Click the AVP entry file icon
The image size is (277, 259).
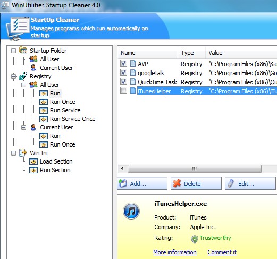[133, 63]
